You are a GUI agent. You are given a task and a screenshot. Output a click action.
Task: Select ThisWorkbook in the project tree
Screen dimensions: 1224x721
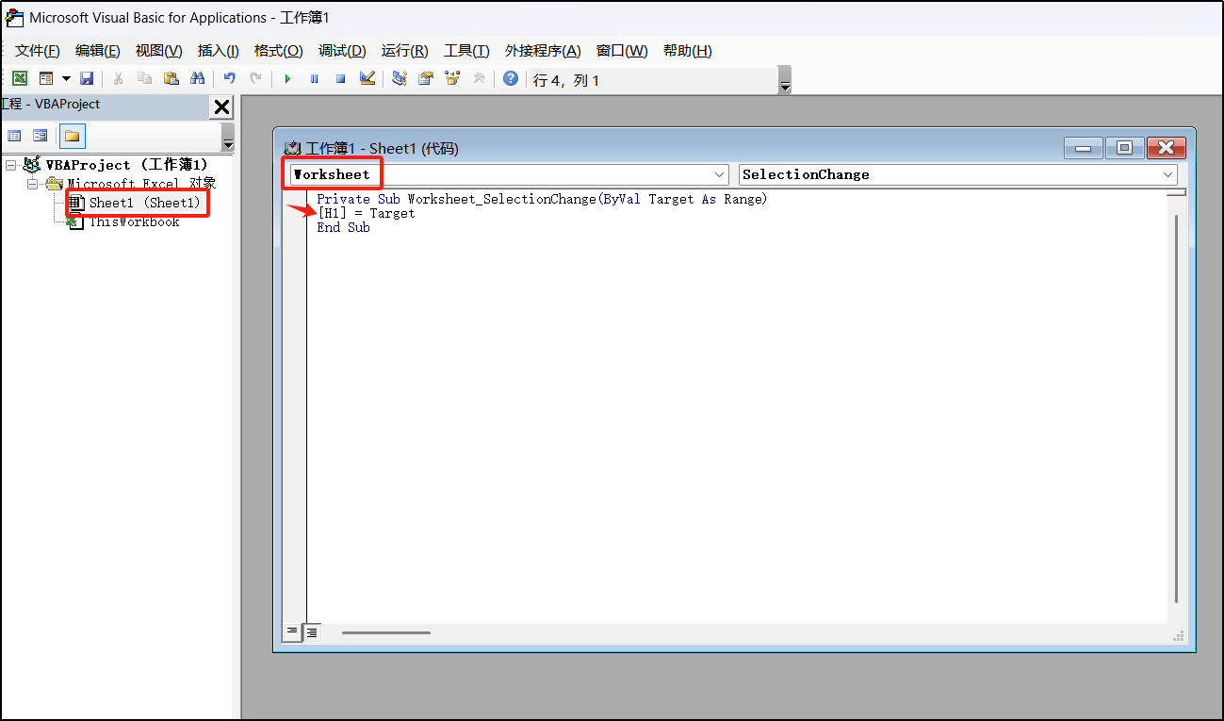pyautogui.click(x=134, y=222)
